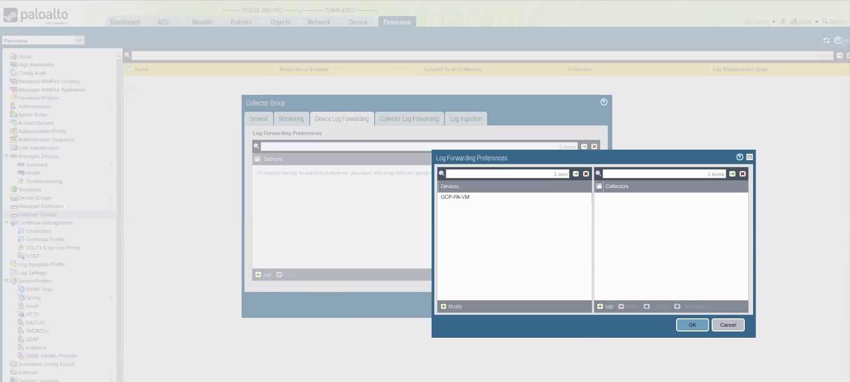Open the ACC tab
The image size is (850, 382).
[x=164, y=22]
